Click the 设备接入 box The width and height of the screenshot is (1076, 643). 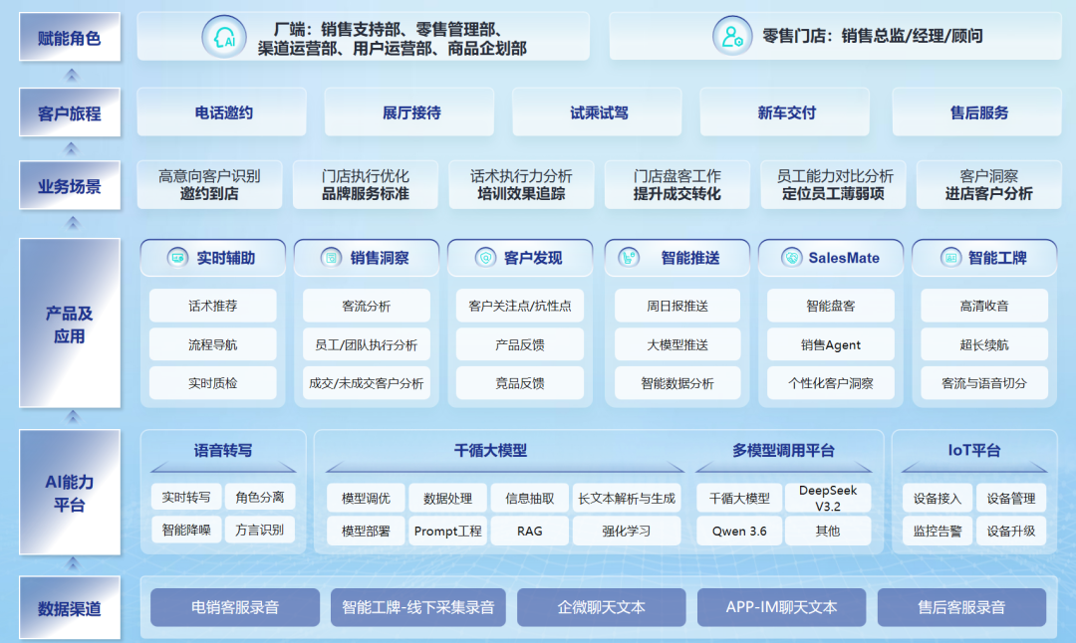[x=938, y=499]
